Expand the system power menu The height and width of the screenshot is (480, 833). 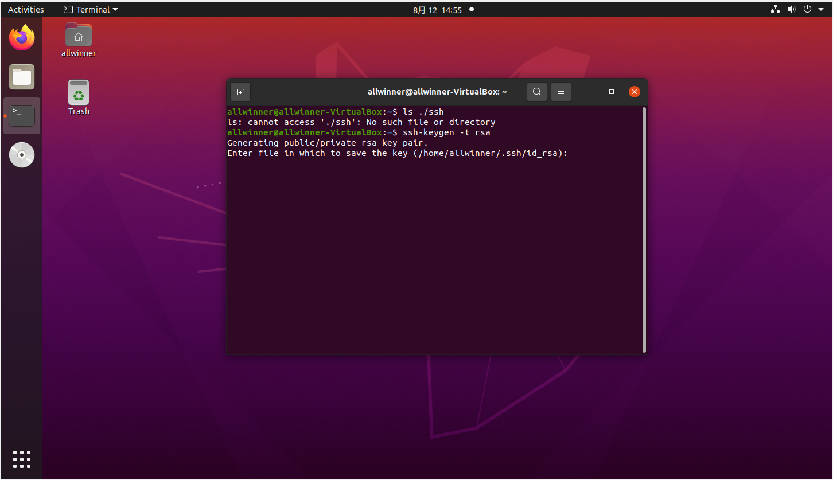[811, 9]
